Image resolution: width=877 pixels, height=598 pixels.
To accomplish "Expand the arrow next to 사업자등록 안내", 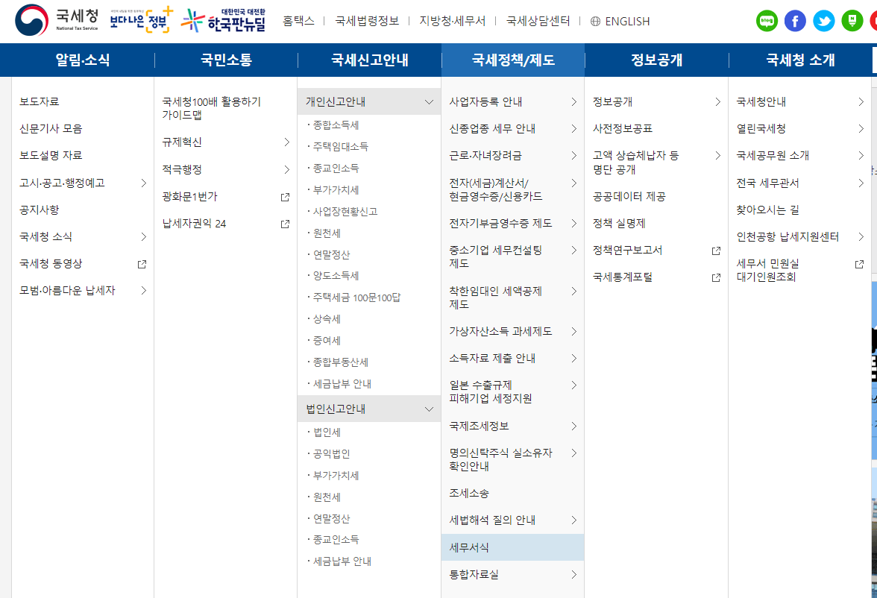I will pyautogui.click(x=574, y=102).
